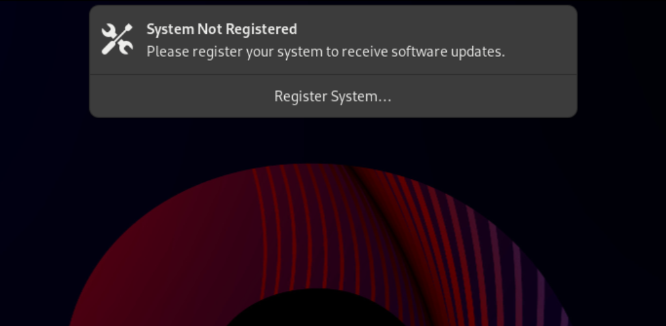The width and height of the screenshot is (666, 326).
Task: Select the "System Not Registered" notification title
Action: pyautogui.click(x=222, y=29)
